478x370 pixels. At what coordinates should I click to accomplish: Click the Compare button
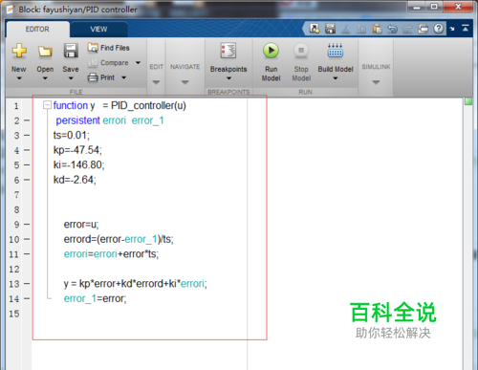tap(108, 63)
